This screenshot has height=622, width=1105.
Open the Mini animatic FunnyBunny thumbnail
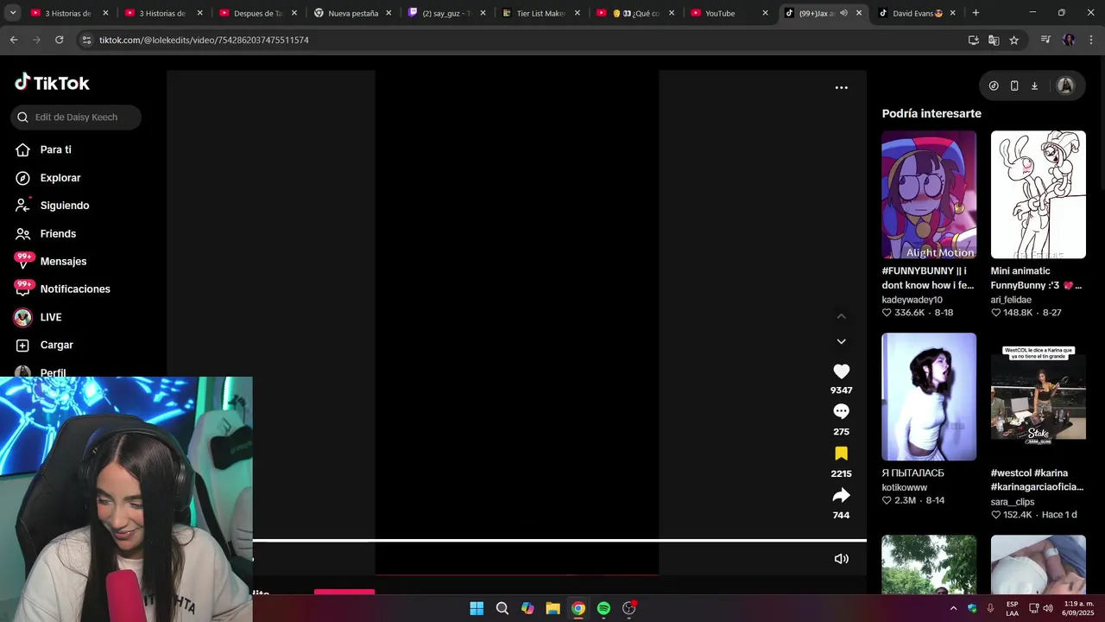coord(1039,194)
